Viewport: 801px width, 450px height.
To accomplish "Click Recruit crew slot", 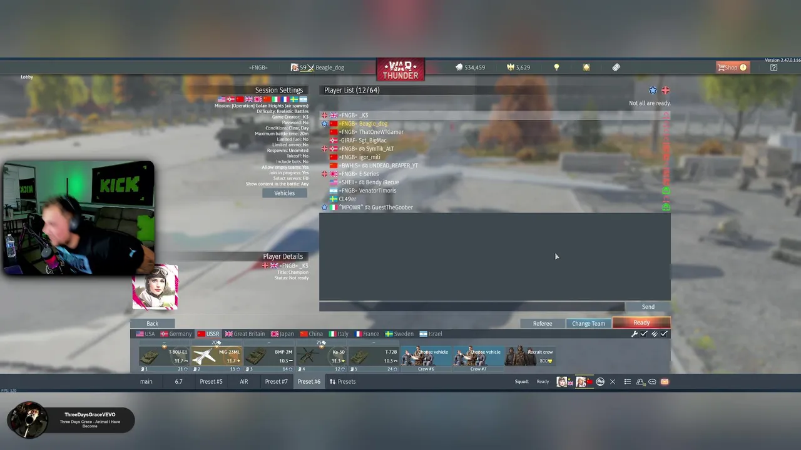I will (x=531, y=357).
